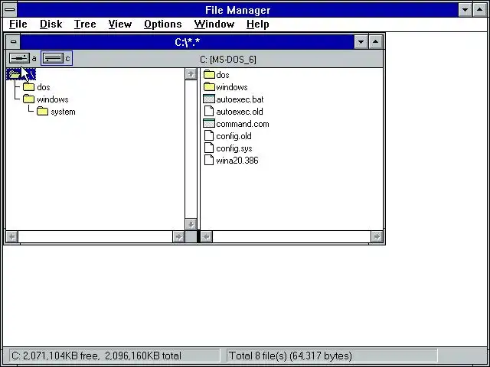Screen dimensions: 490x367
Task: Open Disk menu
Action: 51,24
